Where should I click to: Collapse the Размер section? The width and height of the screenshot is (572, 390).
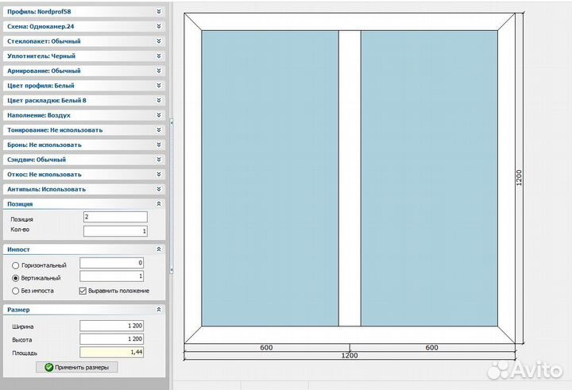coord(159,310)
